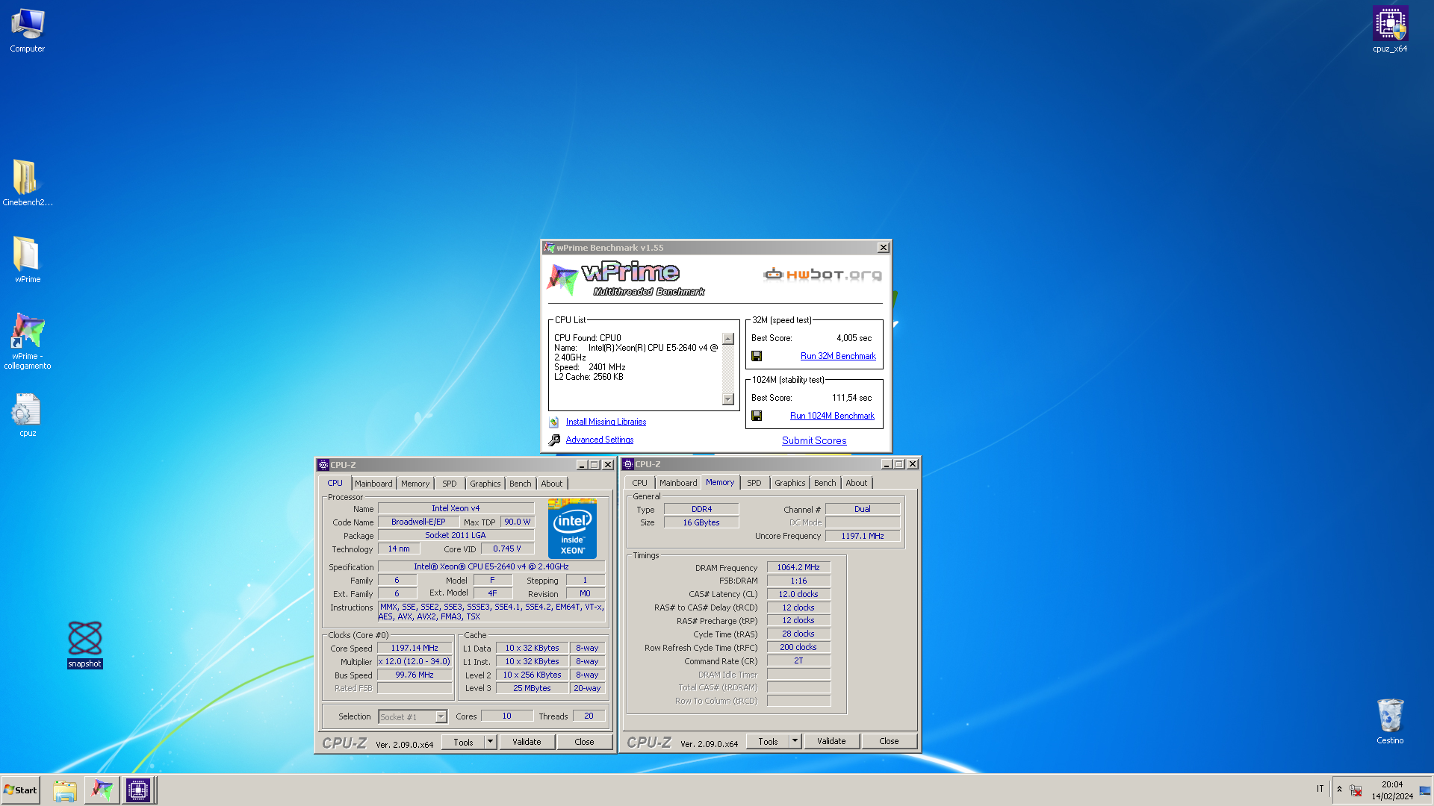Open Advanced Settings link in wPrime
The width and height of the screenshot is (1434, 806).
(599, 440)
